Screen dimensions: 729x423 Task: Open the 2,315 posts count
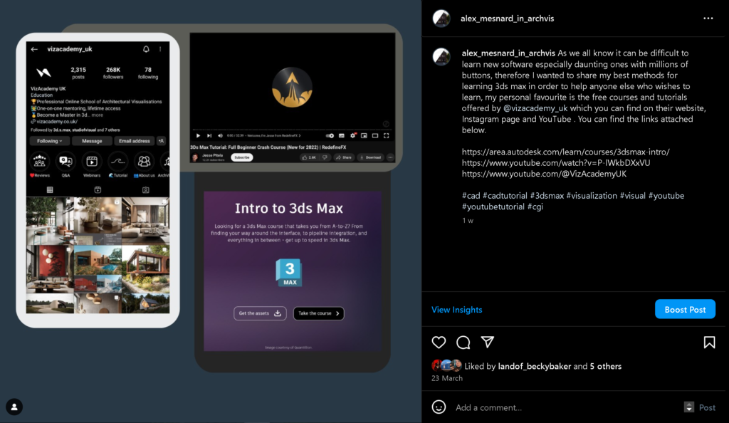point(78,73)
